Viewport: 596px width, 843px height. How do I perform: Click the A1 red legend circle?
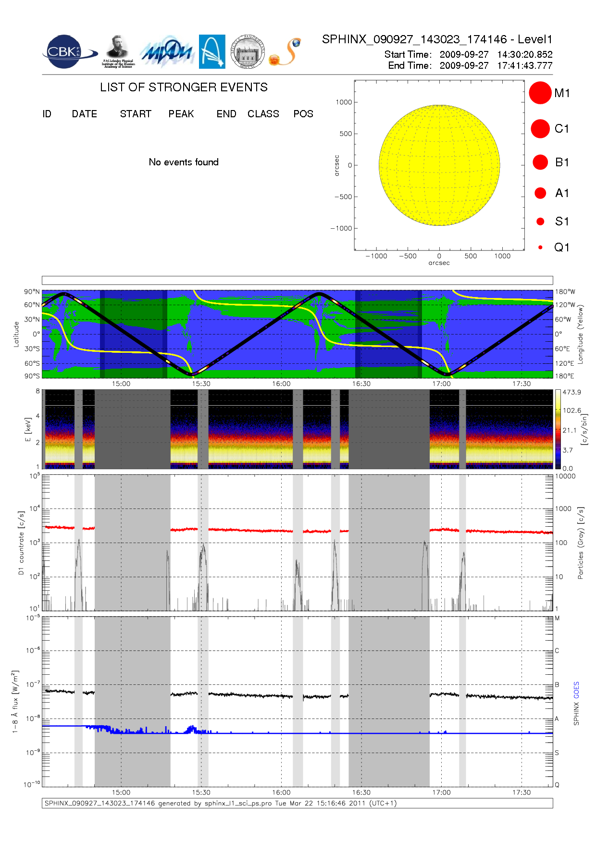pos(540,193)
